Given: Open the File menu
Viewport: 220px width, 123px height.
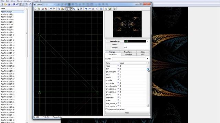Looking at the screenshot, I should pyautogui.click(x=2, y=1).
